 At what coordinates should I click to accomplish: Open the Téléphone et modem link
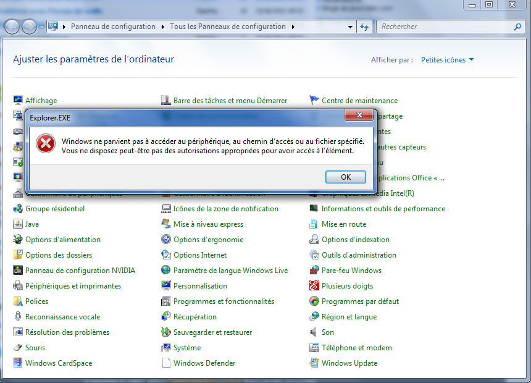[x=357, y=347]
